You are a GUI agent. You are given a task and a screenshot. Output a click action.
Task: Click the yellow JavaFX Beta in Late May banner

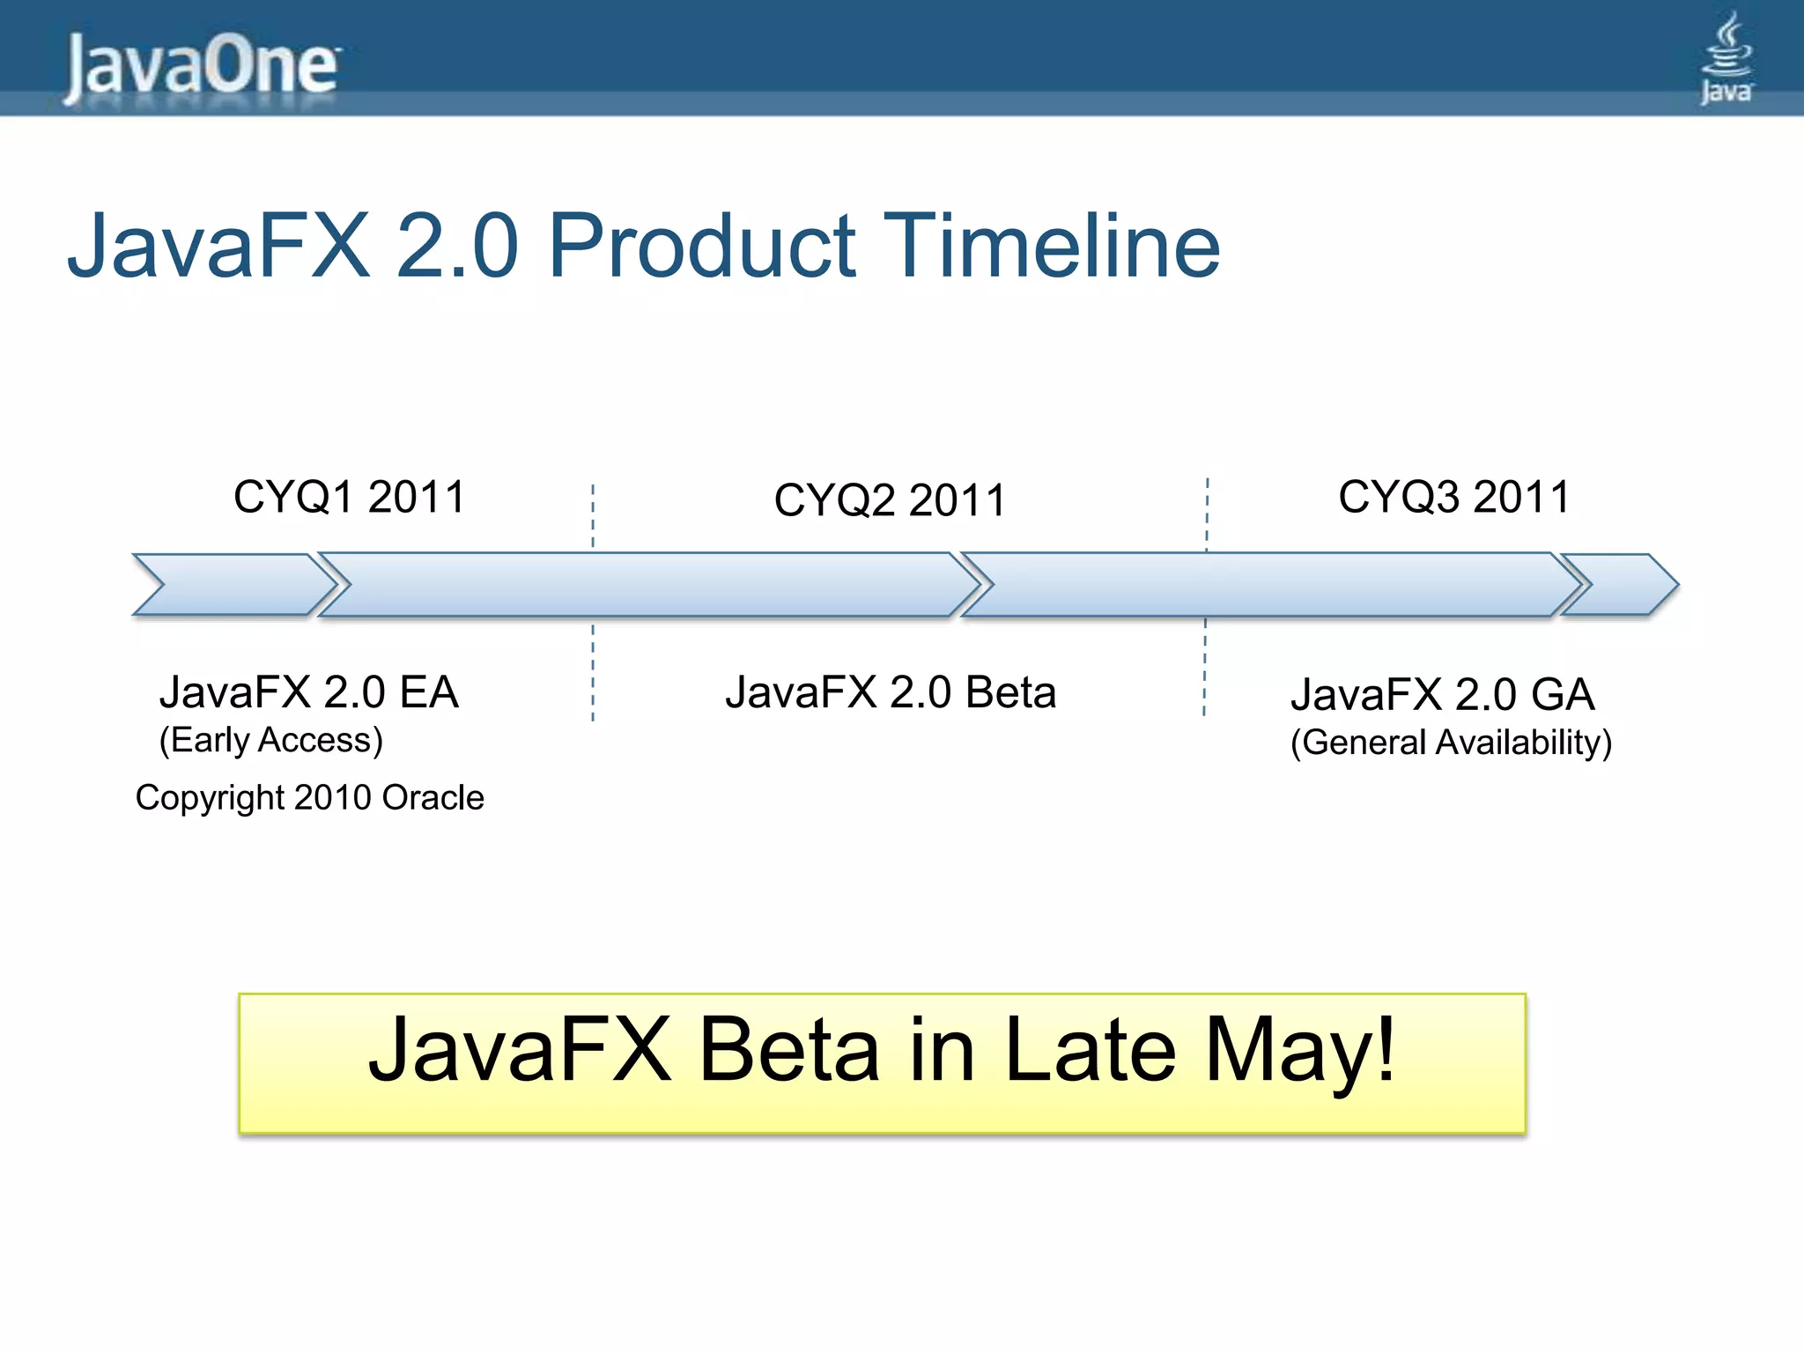(882, 1063)
